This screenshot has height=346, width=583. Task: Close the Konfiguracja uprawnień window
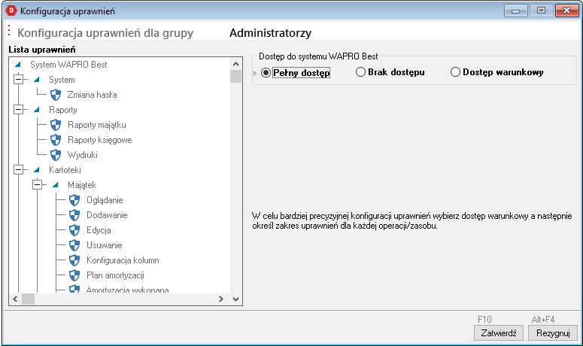pyautogui.click(x=566, y=11)
